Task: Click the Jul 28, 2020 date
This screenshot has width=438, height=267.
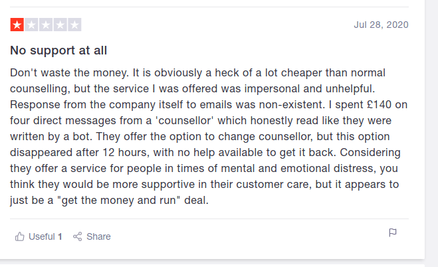Action: [x=381, y=25]
